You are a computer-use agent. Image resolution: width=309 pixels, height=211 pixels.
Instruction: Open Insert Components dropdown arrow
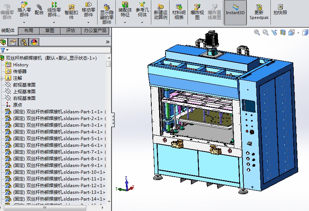pos(24,22)
